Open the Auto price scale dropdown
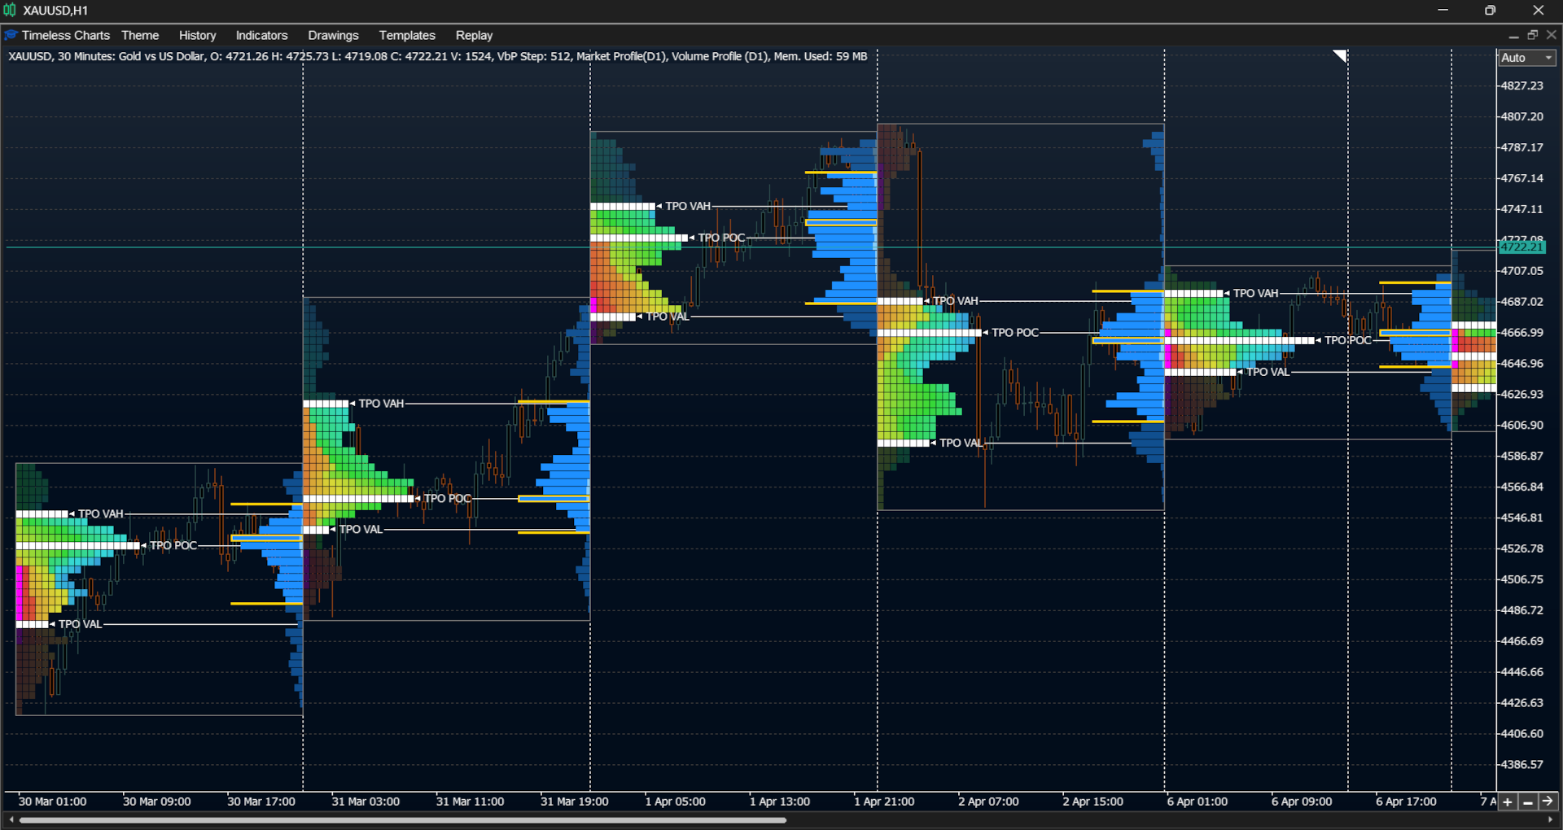This screenshot has width=1563, height=830. coord(1527,58)
